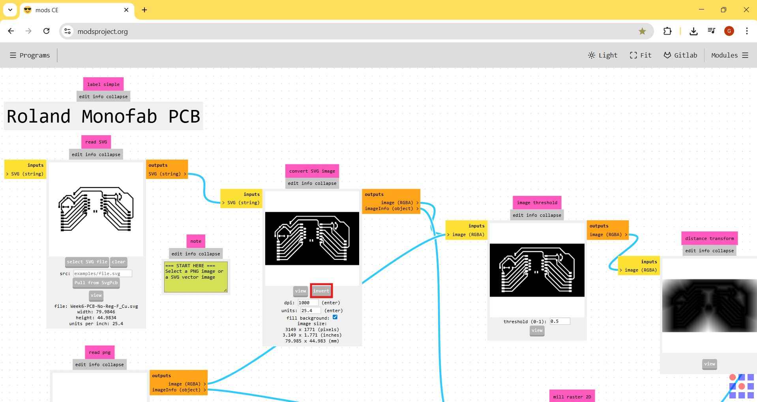Click view in the image threshold module

pos(537,331)
